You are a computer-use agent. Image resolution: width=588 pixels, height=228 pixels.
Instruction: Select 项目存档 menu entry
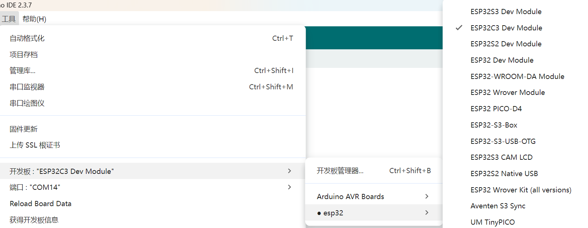[x=153, y=54]
